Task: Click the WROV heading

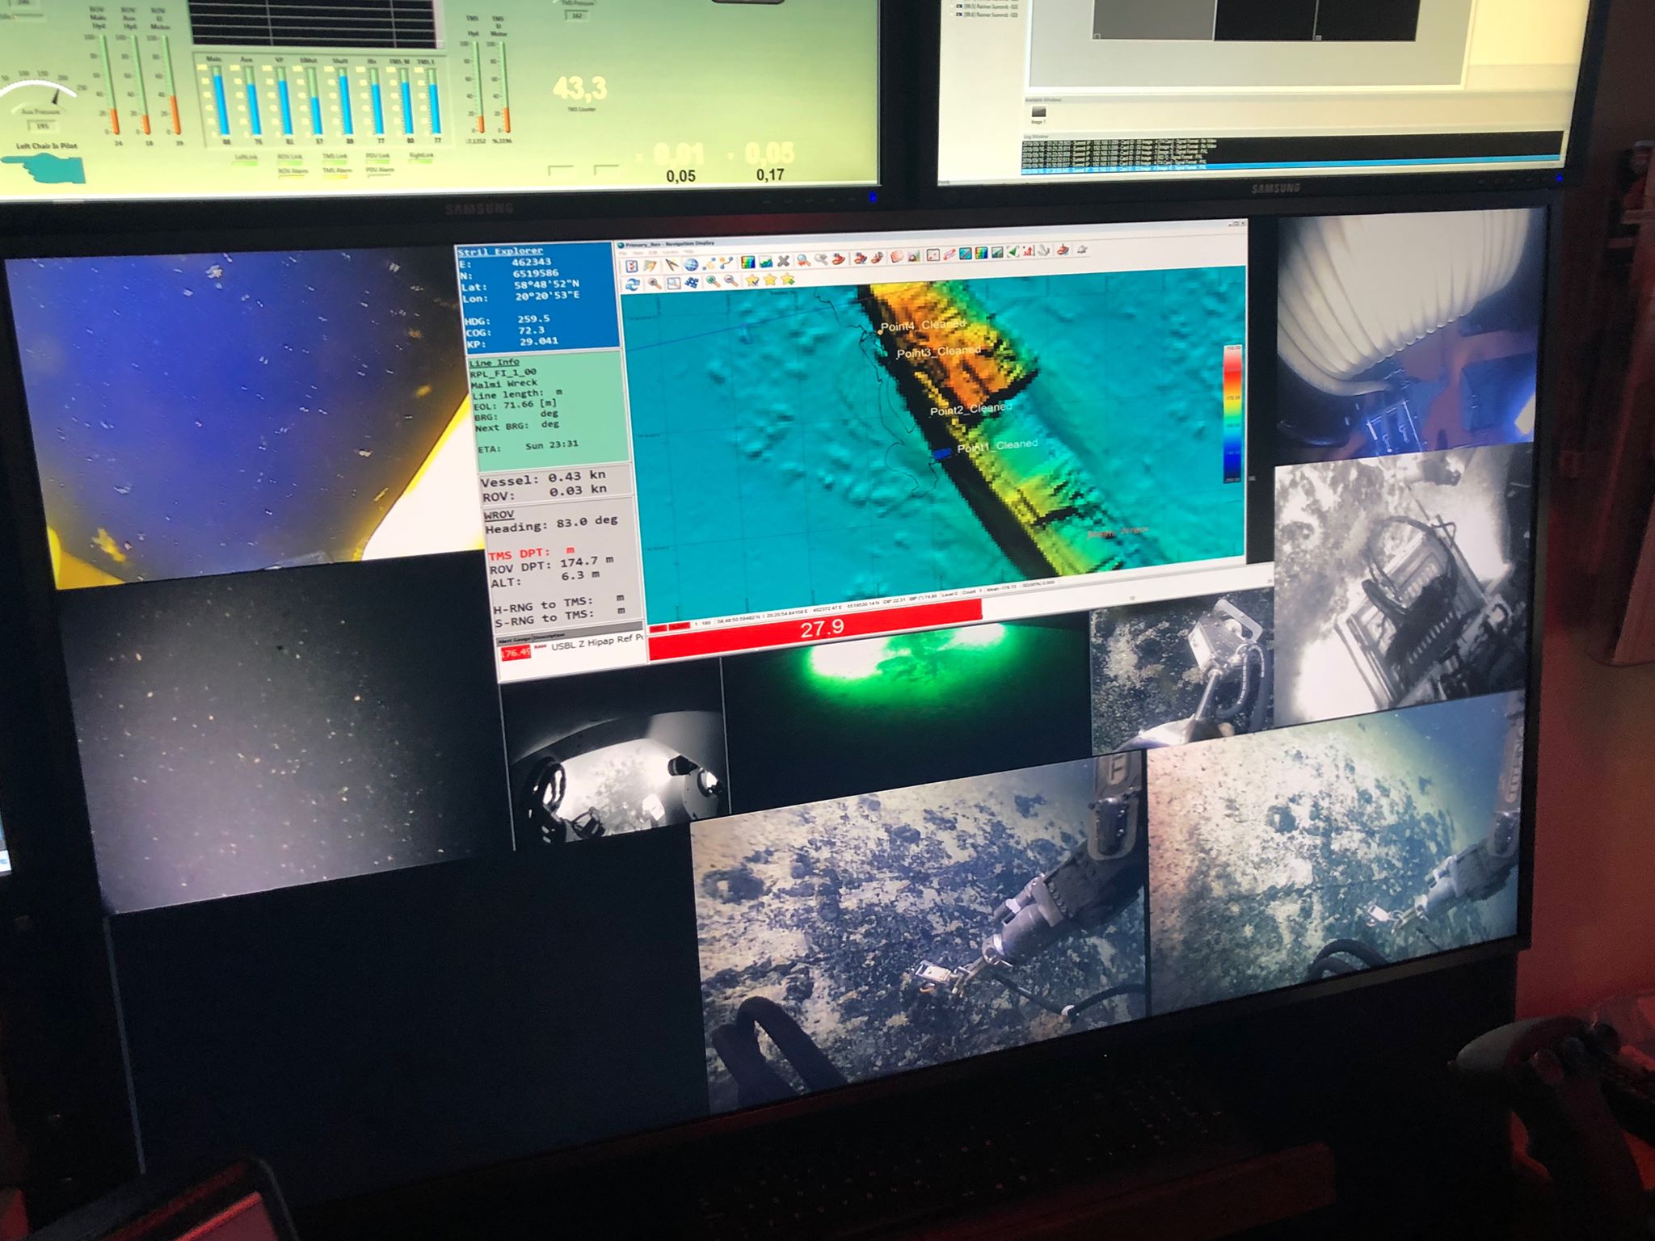Action: [499, 515]
